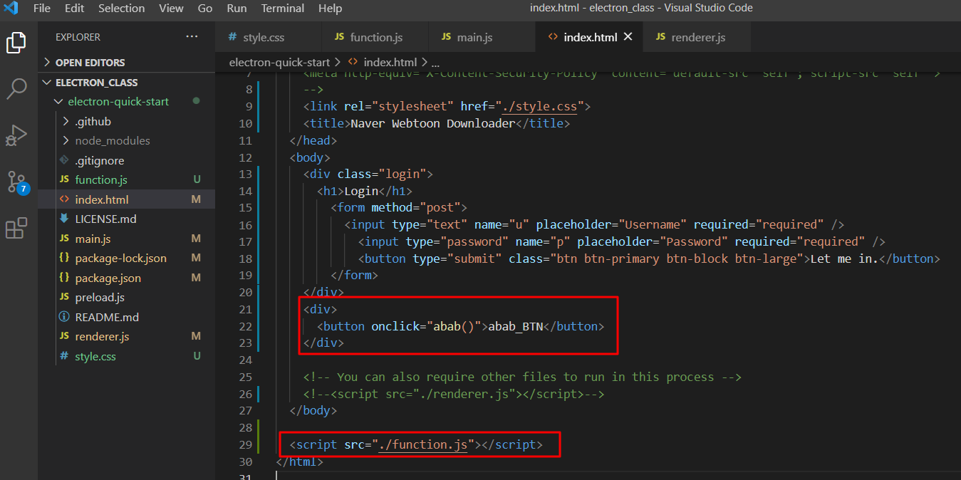Open the Terminal menu

(283, 9)
